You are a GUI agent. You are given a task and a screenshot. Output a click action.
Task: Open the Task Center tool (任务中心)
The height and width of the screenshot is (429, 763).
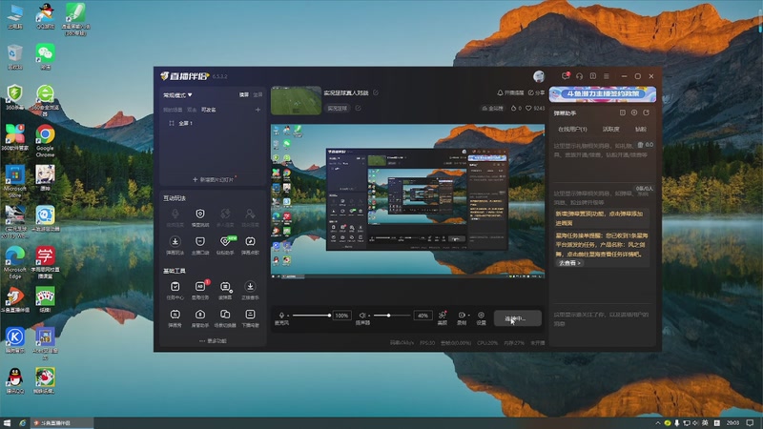175,290
